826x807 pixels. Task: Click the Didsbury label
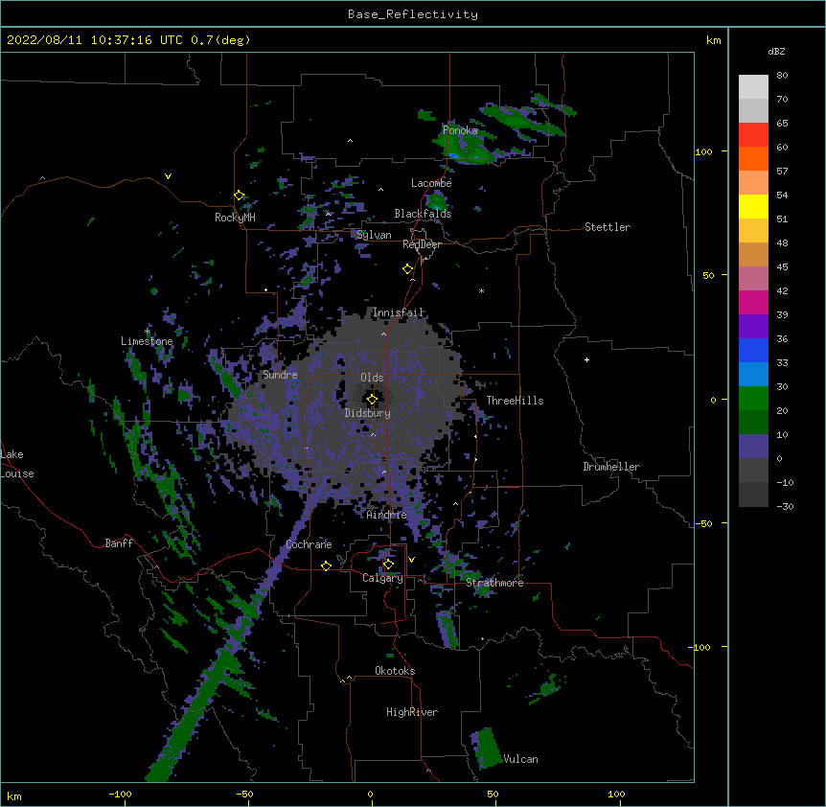(367, 413)
